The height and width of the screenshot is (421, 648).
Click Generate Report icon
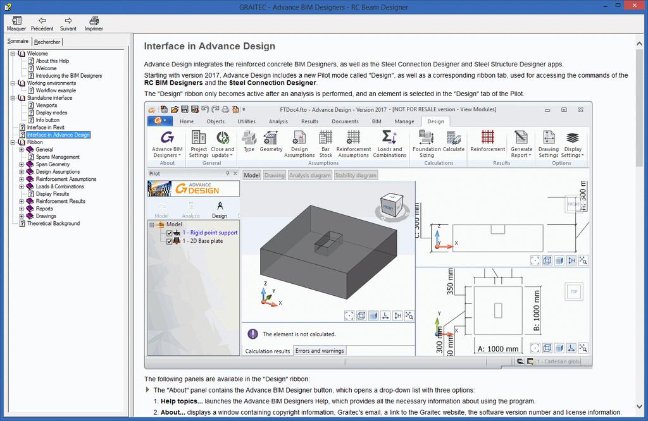coord(521,137)
